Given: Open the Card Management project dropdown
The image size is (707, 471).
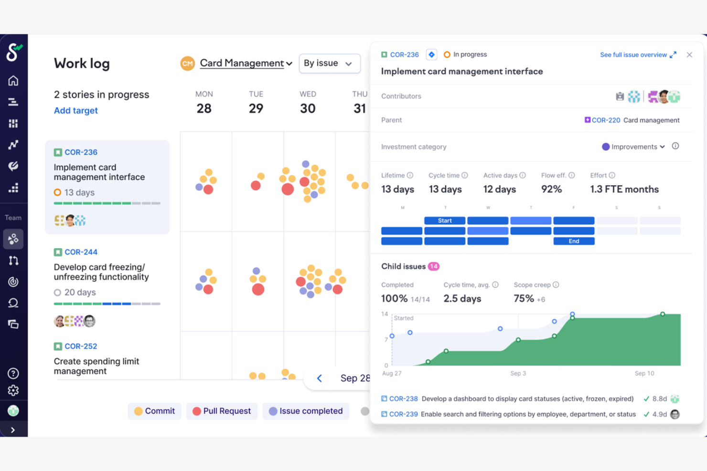Looking at the screenshot, I should [x=242, y=63].
